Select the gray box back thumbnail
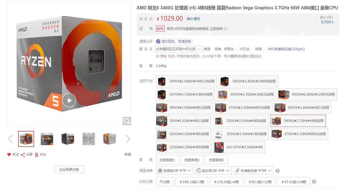Screen dimensions: 341x190 pyautogui.click(x=89, y=139)
